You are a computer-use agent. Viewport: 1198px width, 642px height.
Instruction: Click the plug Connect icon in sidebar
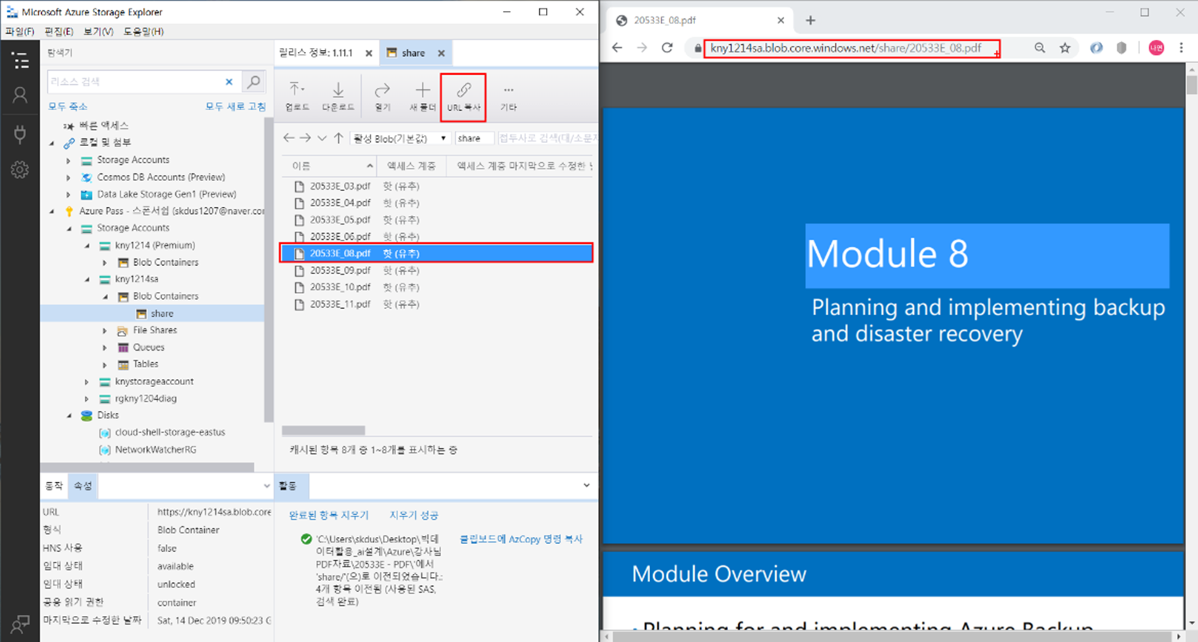coord(20,133)
